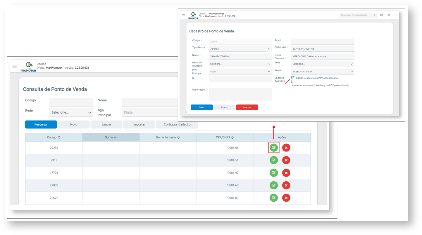Click the power logout icon

tap(396, 15)
